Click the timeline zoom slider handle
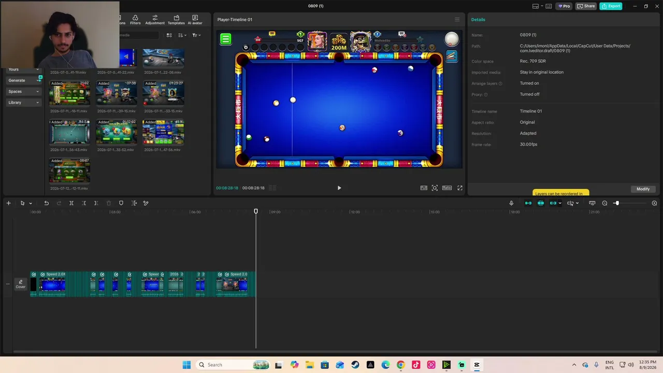 [616, 203]
